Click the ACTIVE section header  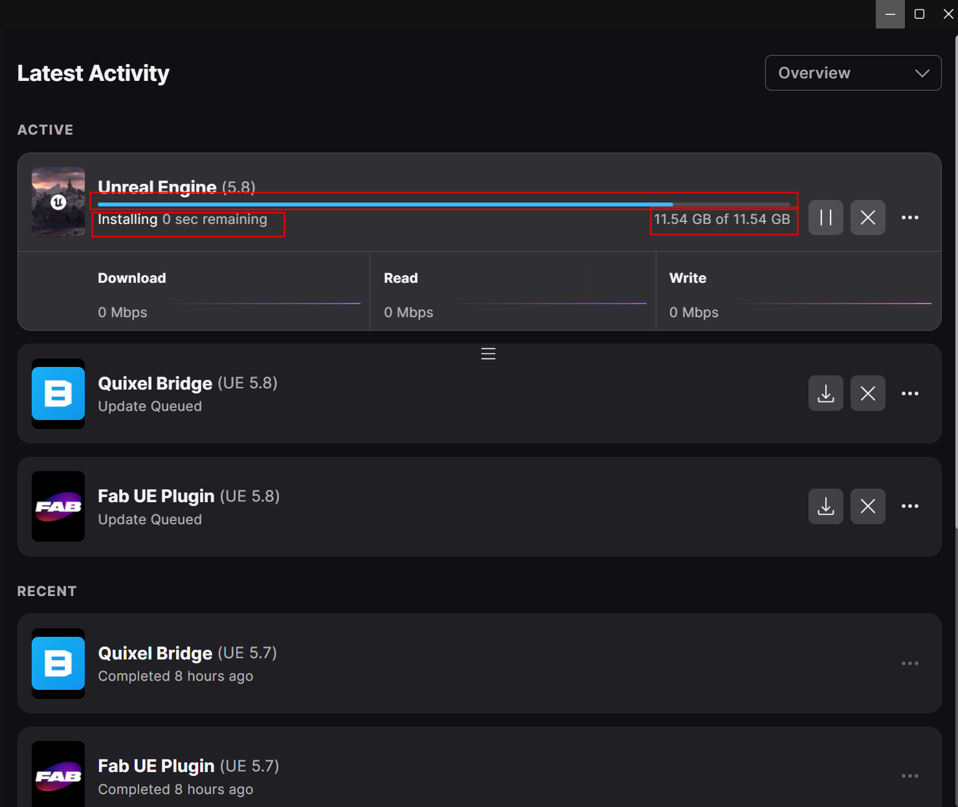45,129
